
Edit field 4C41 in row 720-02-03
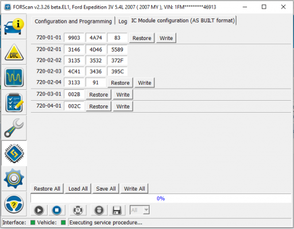point(74,72)
